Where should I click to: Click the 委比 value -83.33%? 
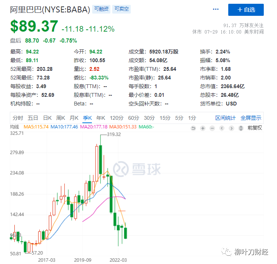[x=99, y=78]
